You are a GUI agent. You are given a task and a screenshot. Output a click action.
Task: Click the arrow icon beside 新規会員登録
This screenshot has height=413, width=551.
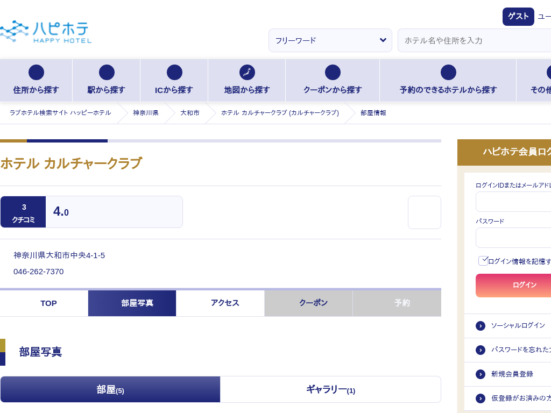[481, 374]
